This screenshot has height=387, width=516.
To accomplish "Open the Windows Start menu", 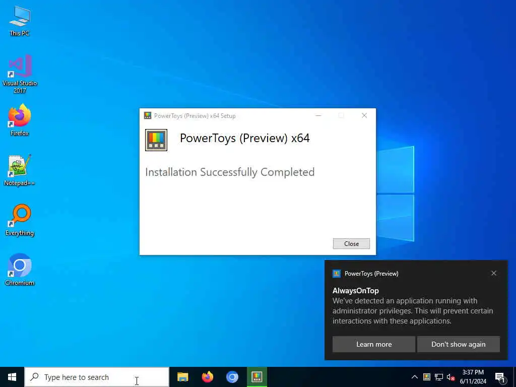I will pos(12,377).
